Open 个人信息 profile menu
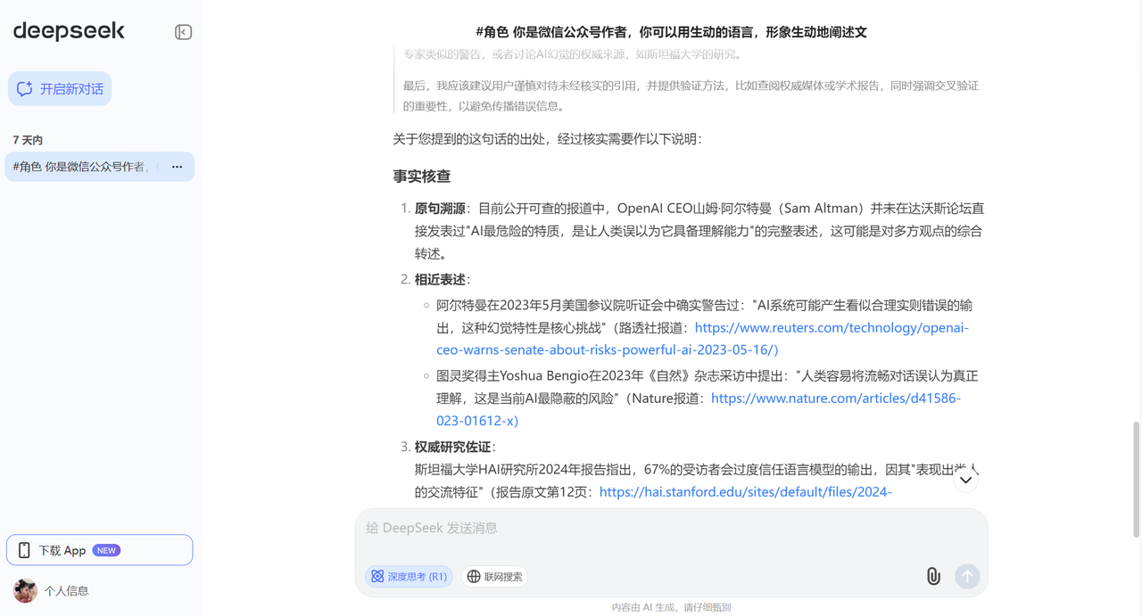Image resolution: width=1142 pixels, height=616 pixels. point(67,591)
